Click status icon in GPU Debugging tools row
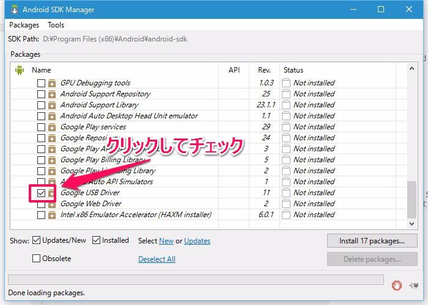This screenshot has height=305, width=428. pos(286,83)
